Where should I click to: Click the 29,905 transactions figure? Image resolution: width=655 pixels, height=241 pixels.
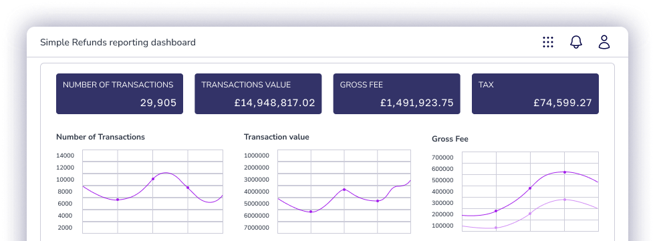point(158,103)
